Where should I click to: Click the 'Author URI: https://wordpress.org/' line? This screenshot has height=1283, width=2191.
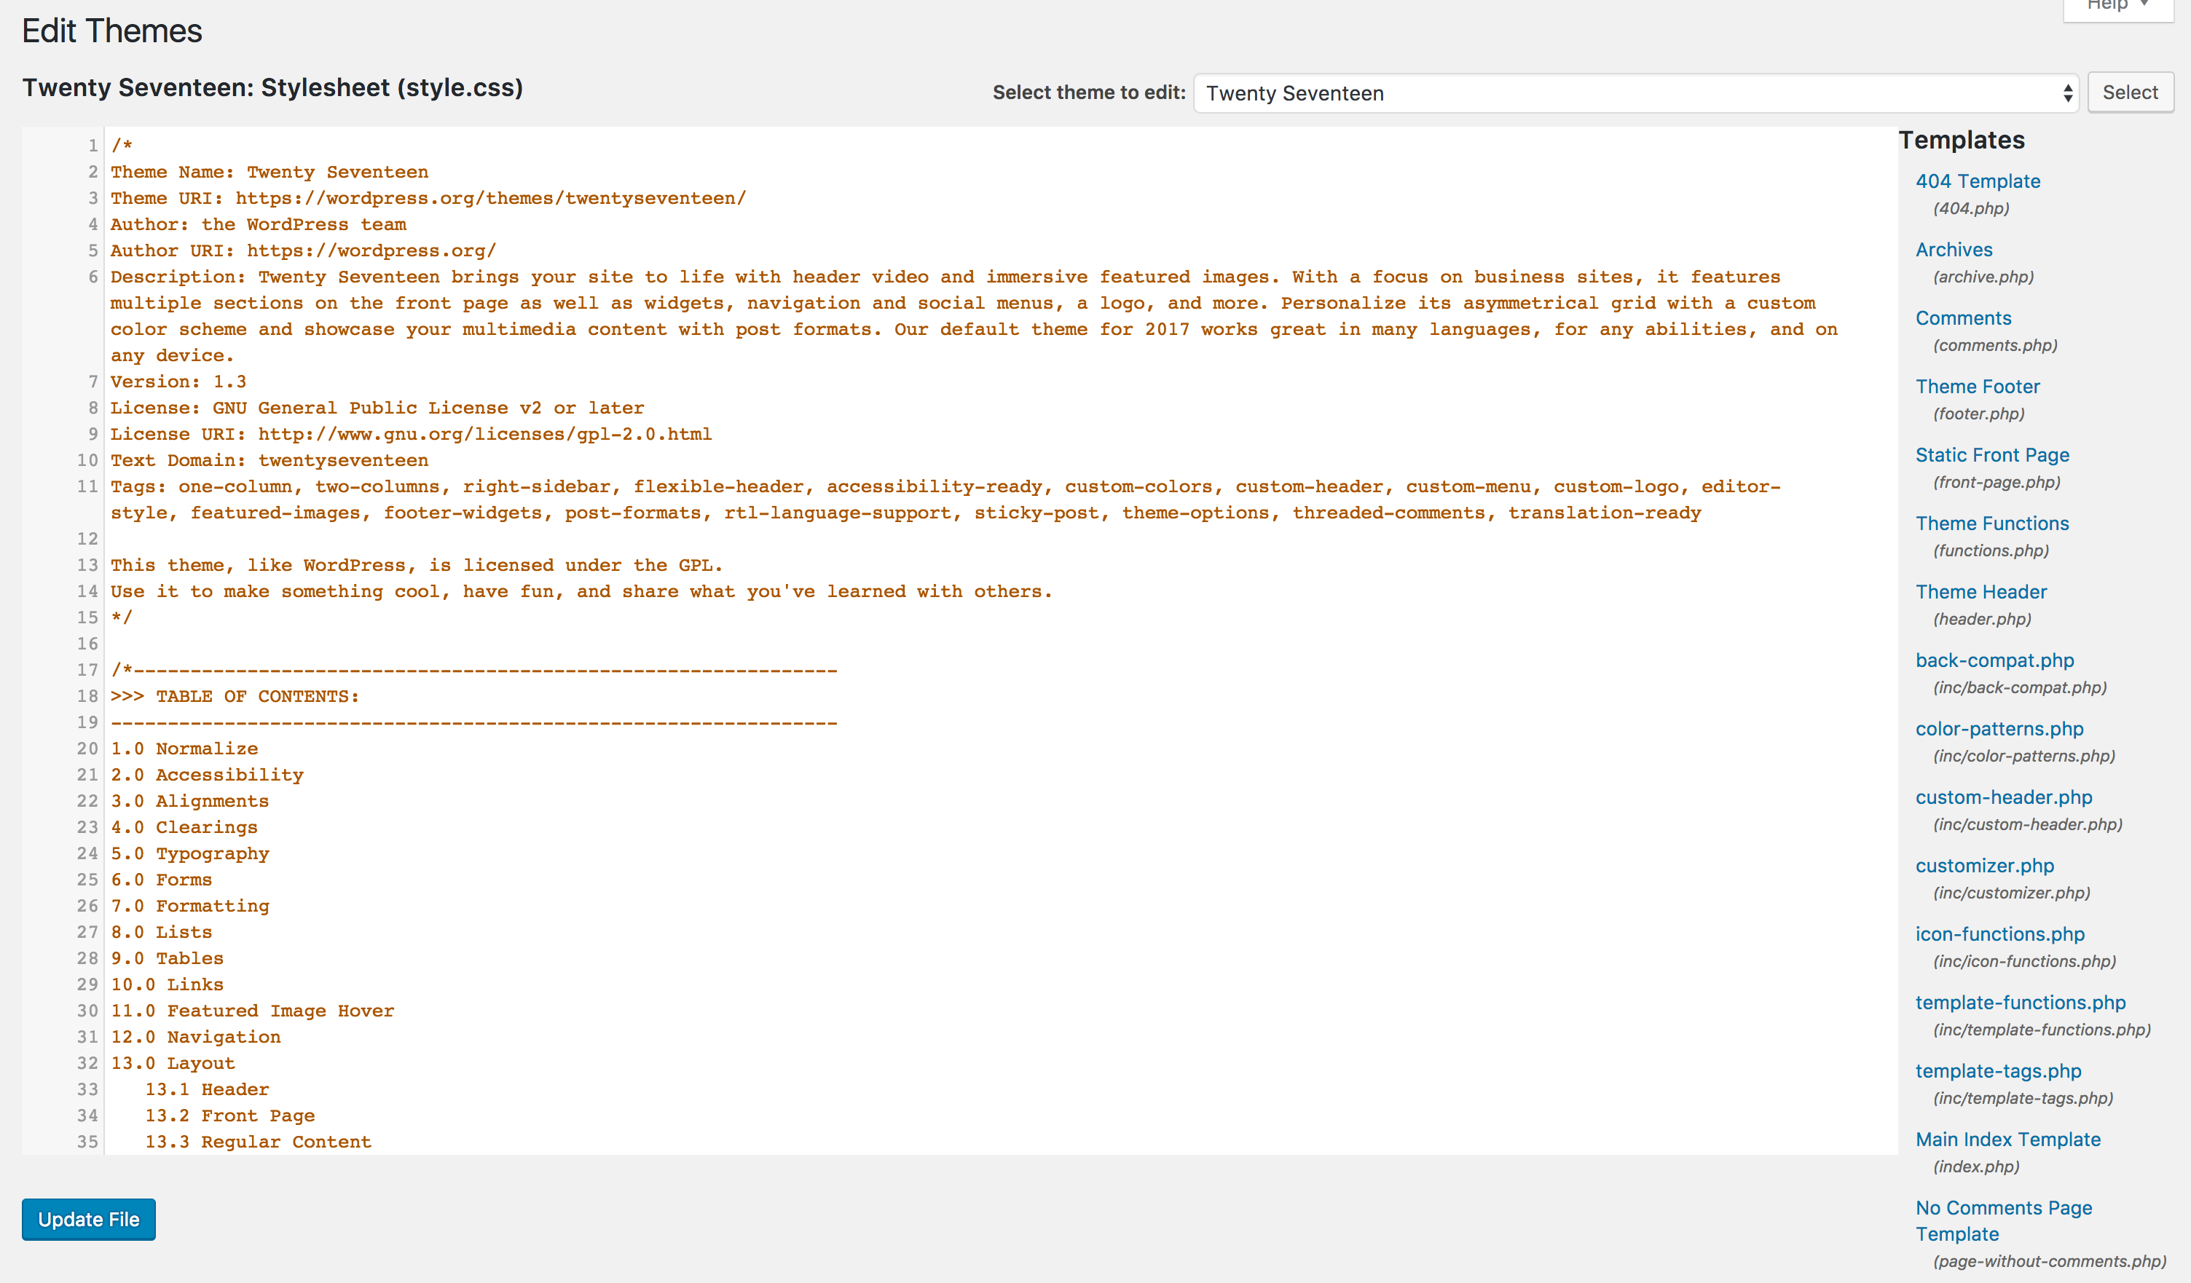[304, 250]
